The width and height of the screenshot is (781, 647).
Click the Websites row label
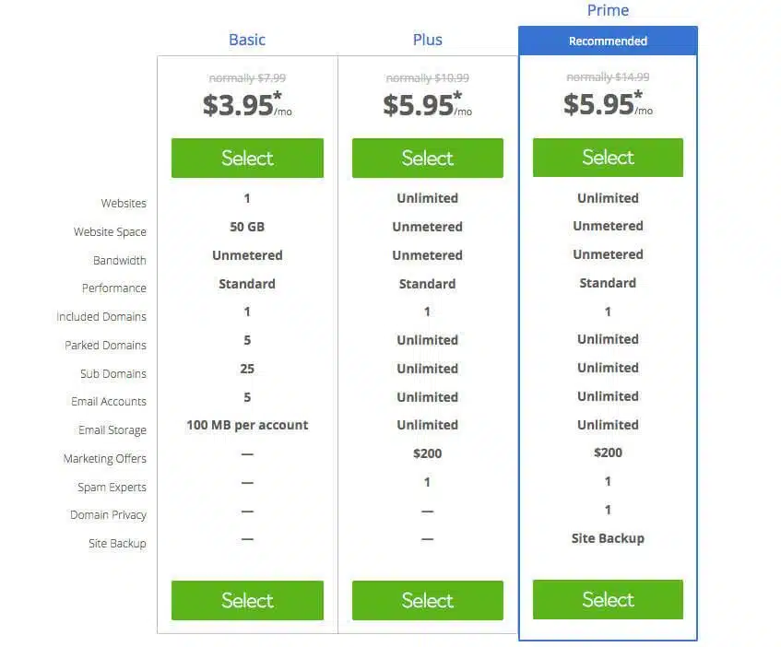click(x=124, y=203)
